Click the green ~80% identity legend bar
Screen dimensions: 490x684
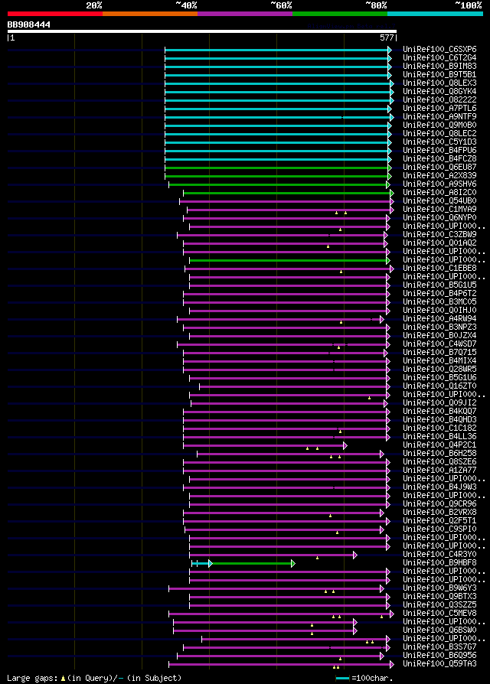coord(340,14)
